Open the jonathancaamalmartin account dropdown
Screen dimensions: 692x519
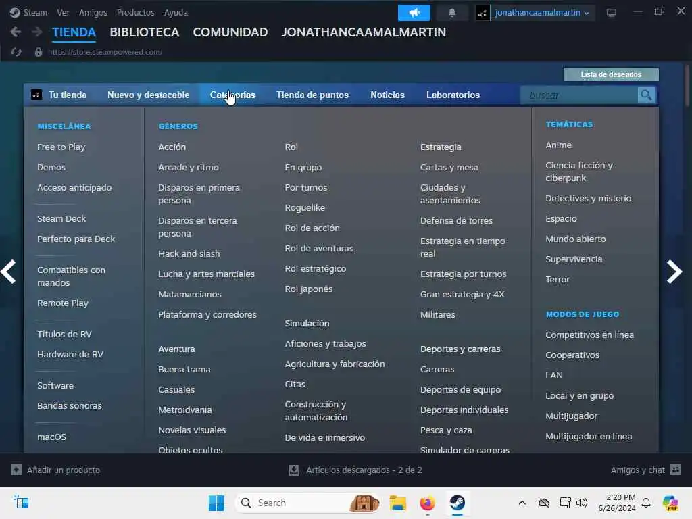542,13
